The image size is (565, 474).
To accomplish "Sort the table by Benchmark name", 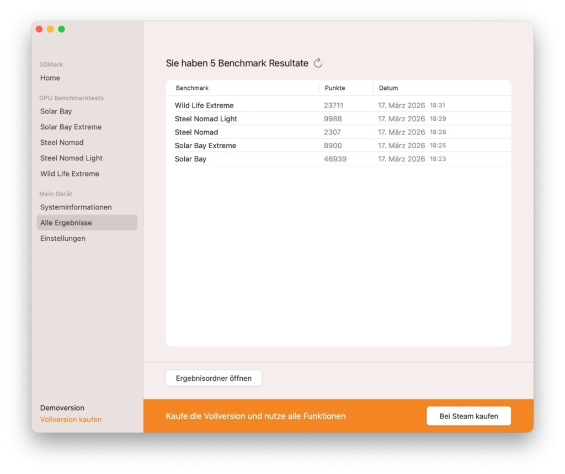I will [191, 88].
